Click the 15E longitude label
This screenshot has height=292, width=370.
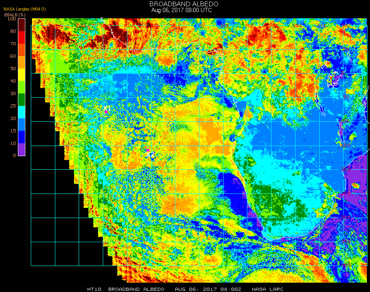click(x=249, y=26)
